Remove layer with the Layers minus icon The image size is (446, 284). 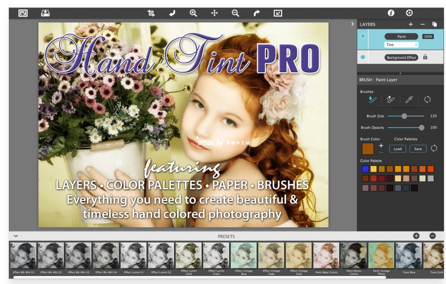(x=423, y=24)
